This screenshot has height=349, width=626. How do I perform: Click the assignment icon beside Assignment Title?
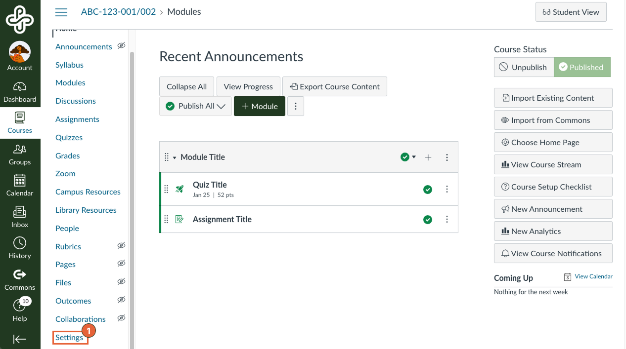pyautogui.click(x=179, y=219)
